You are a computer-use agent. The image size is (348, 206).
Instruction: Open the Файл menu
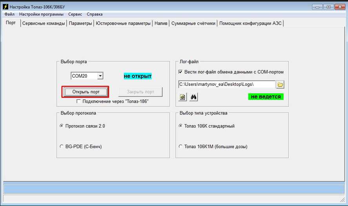(9, 14)
